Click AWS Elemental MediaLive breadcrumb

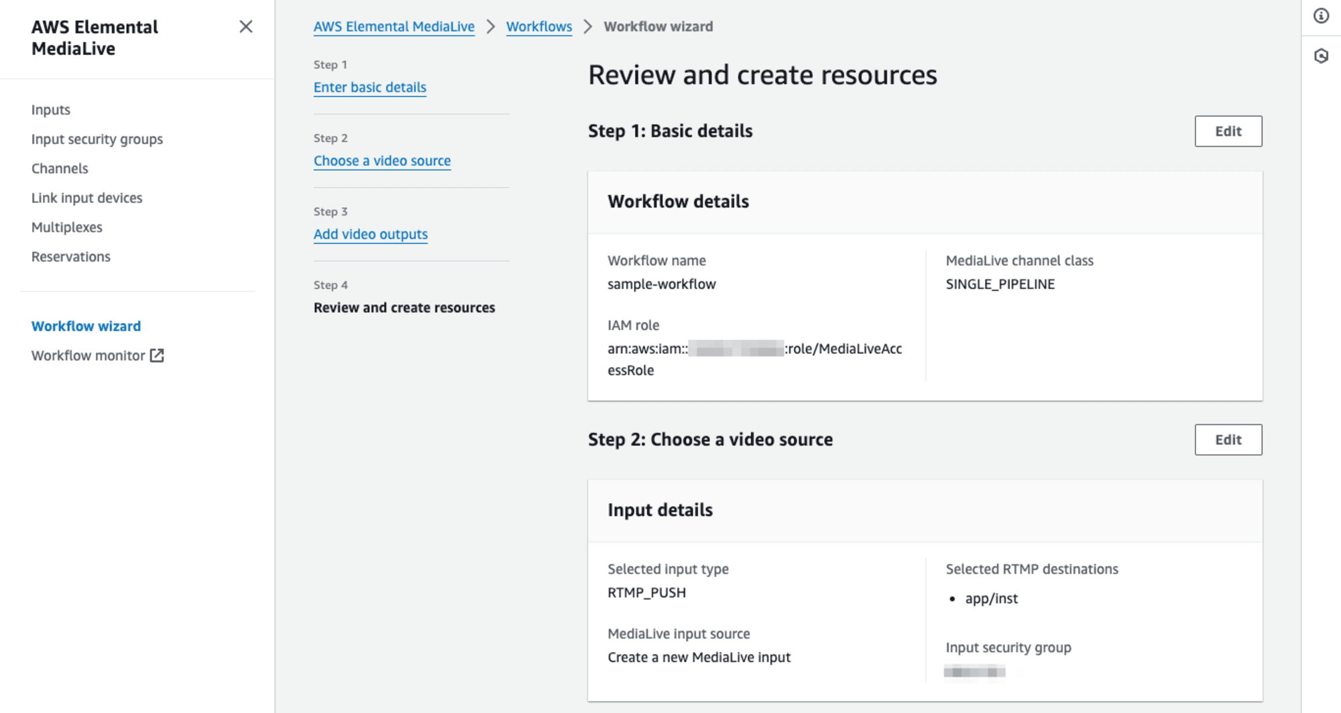[394, 27]
